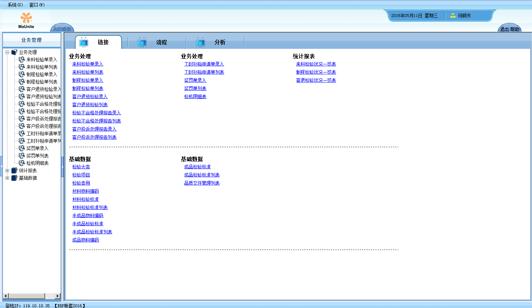Open the 系统(S) menu
The height and width of the screenshot is (308, 532).
coord(15,5)
